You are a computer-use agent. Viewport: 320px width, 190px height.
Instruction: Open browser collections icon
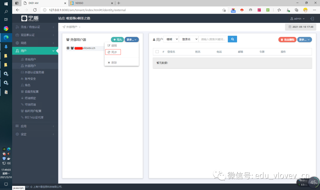297,10
